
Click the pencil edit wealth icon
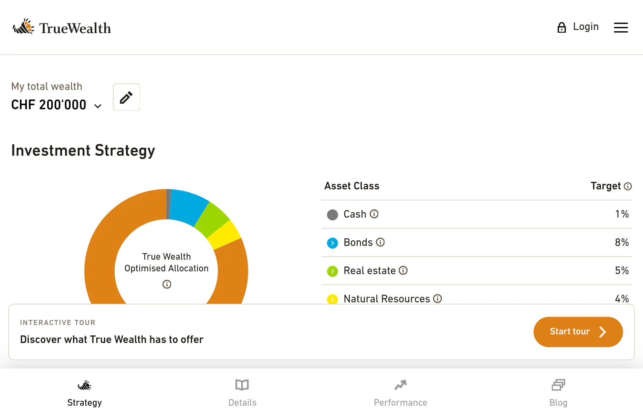tap(126, 97)
